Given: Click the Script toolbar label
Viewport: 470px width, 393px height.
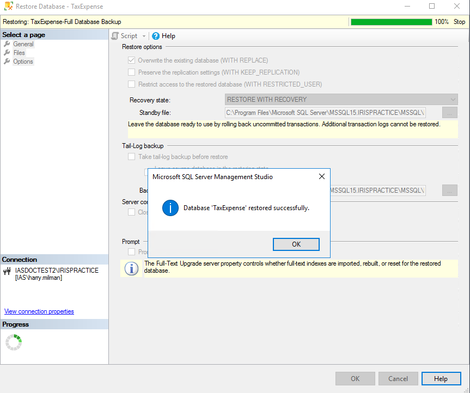Looking at the screenshot, I should [x=129, y=36].
